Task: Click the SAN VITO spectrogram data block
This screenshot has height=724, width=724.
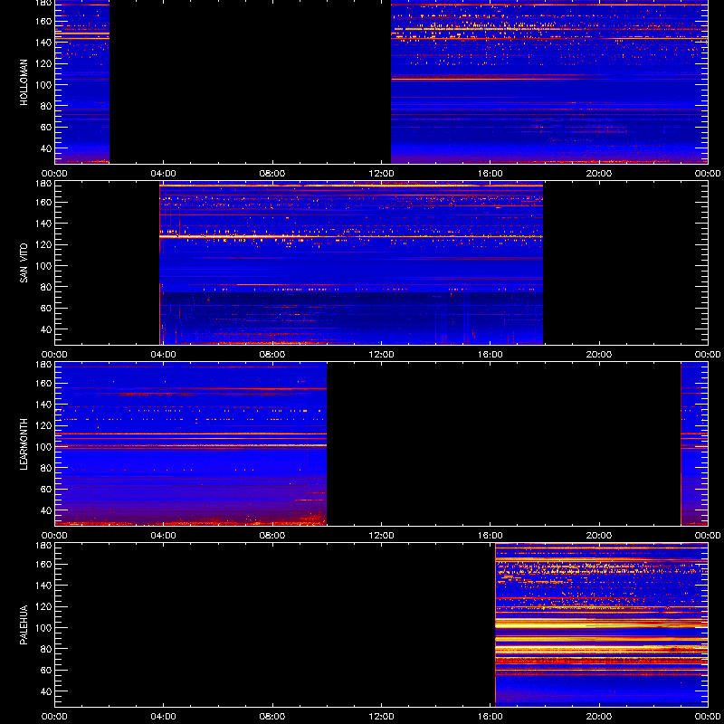Action: (351, 263)
